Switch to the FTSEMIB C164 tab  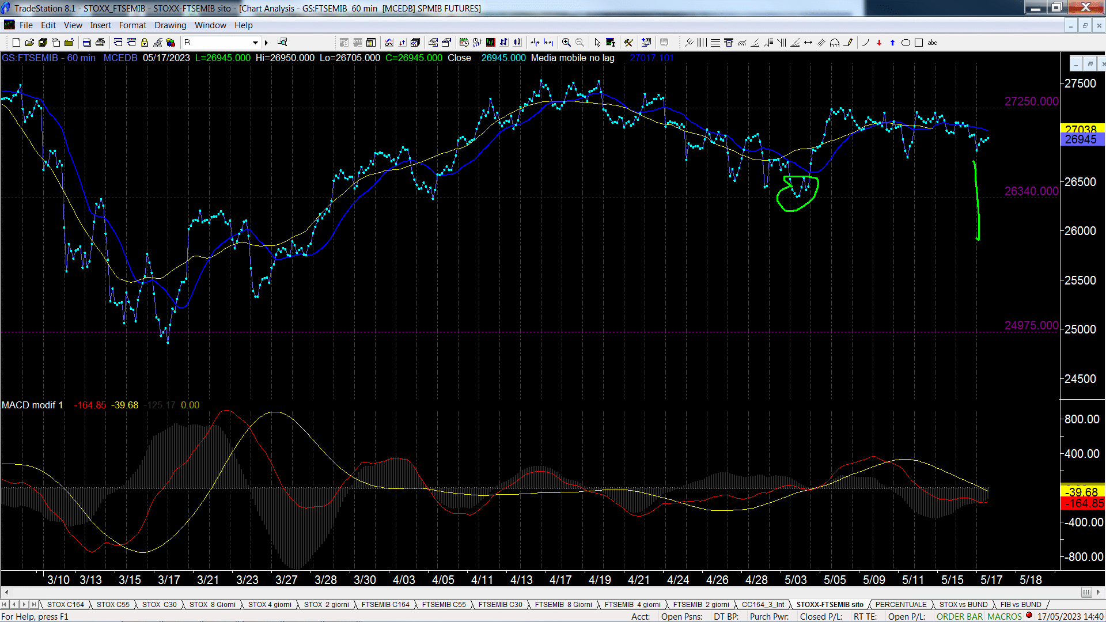tap(385, 604)
